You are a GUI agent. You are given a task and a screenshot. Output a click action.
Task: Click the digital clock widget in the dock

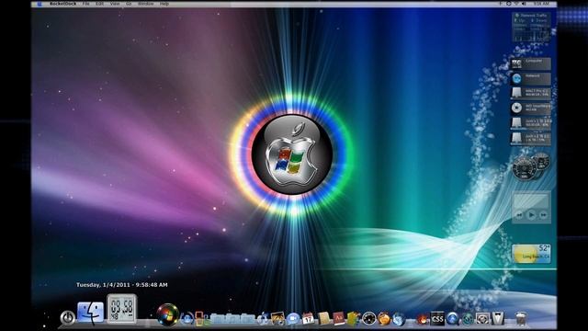(x=121, y=309)
